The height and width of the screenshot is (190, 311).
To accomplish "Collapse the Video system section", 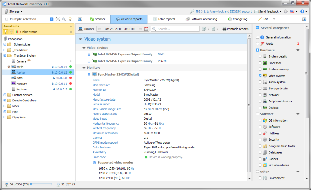I will pos(80,39).
